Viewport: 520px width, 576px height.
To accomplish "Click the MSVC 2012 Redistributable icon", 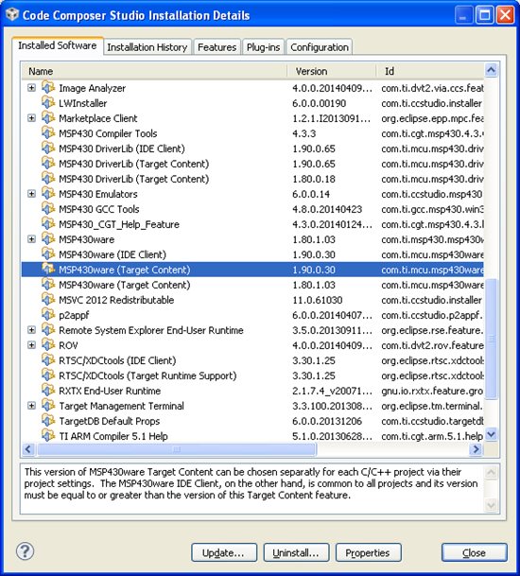I will coord(48,300).
